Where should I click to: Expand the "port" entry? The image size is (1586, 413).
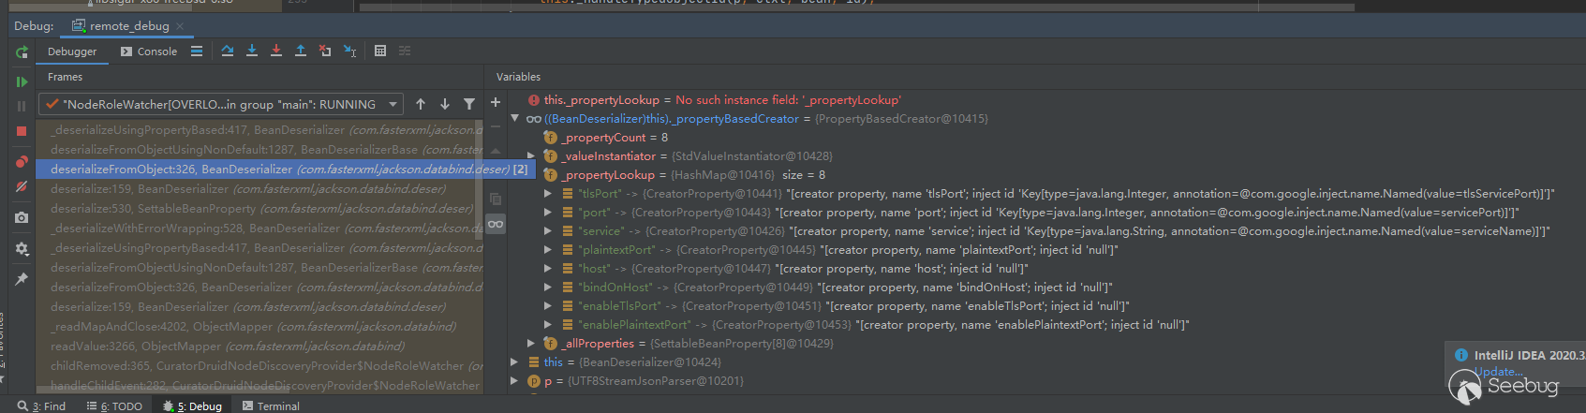548,212
